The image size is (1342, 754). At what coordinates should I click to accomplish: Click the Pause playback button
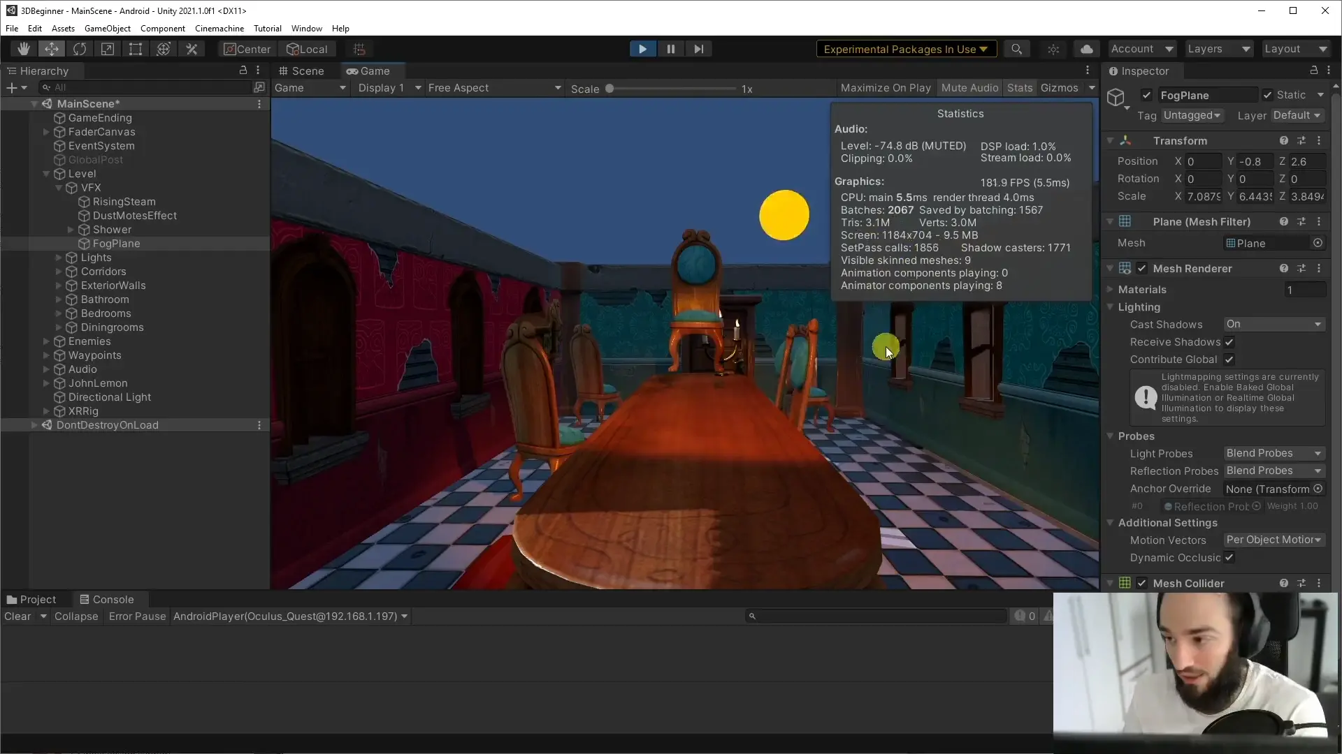coord(670,49)
